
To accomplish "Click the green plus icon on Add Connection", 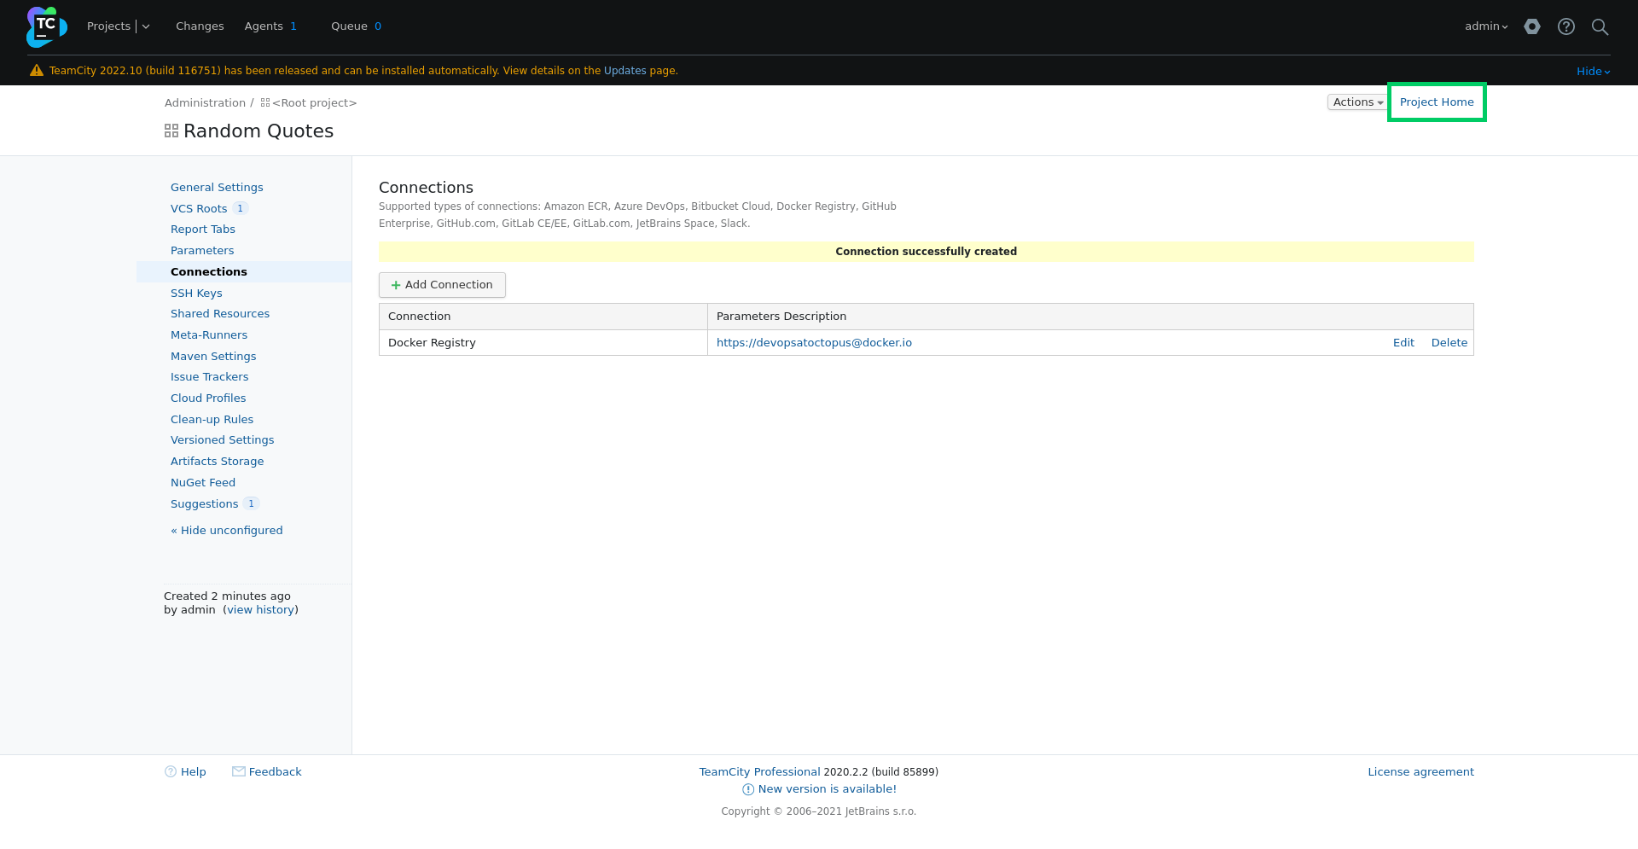I will click(396, 285).
